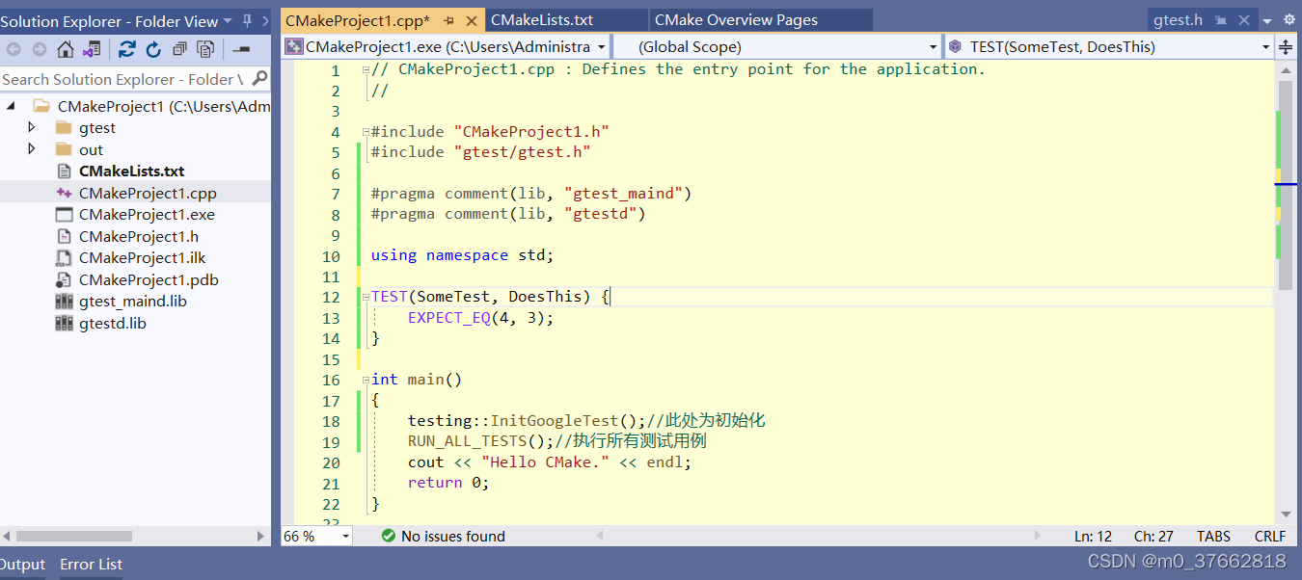This screenshot has height=580, width=1302.
Task: Refresh the Solution Explorer file list
Action: (x=153, y=49)
